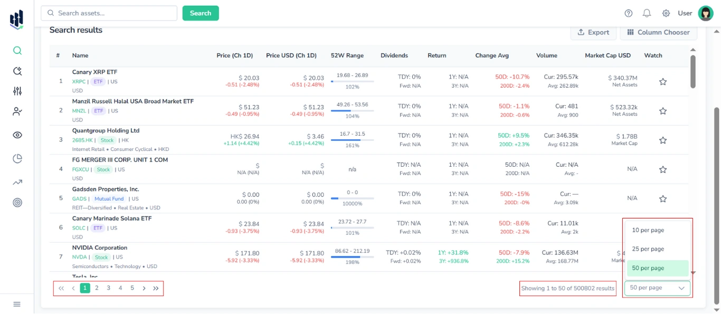Open the filters sliders icon in the sidebar
The image size is (721, 314).
coord(17,91)
